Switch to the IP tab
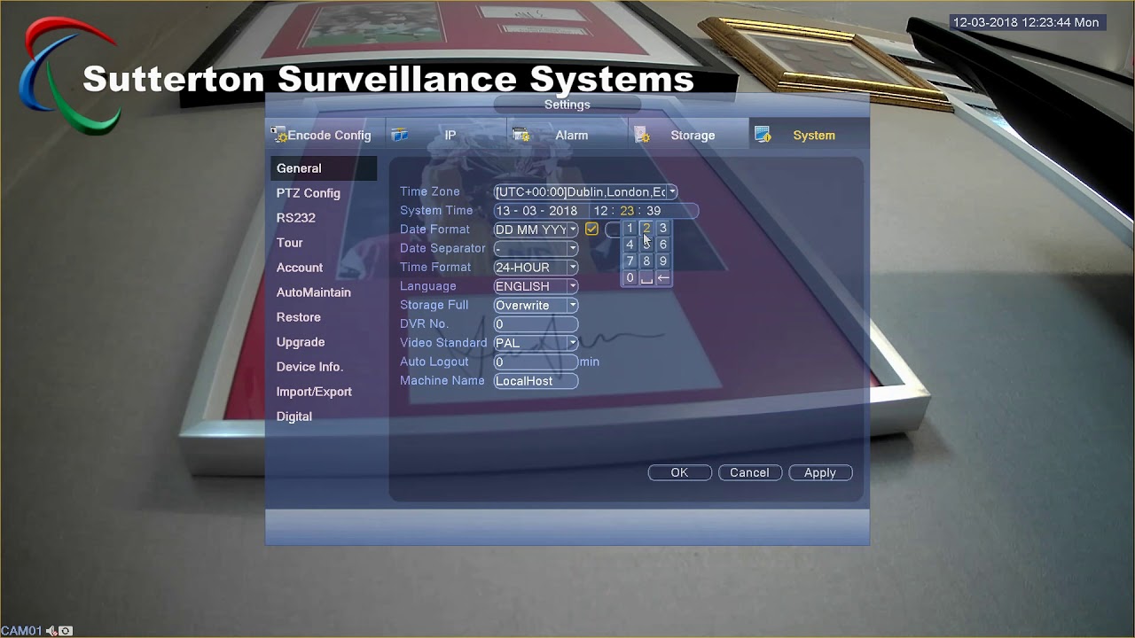 click(446, 135)
